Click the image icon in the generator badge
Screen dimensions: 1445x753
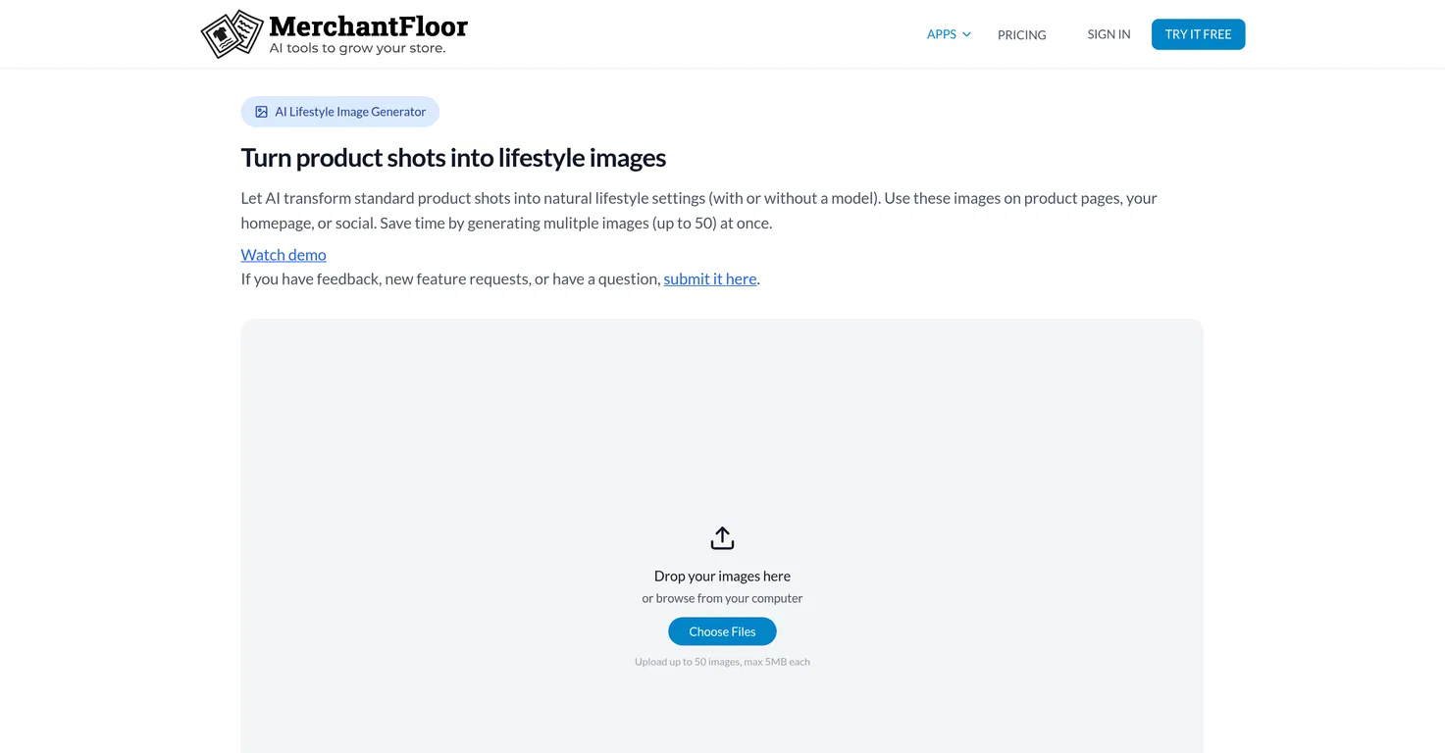262,112
